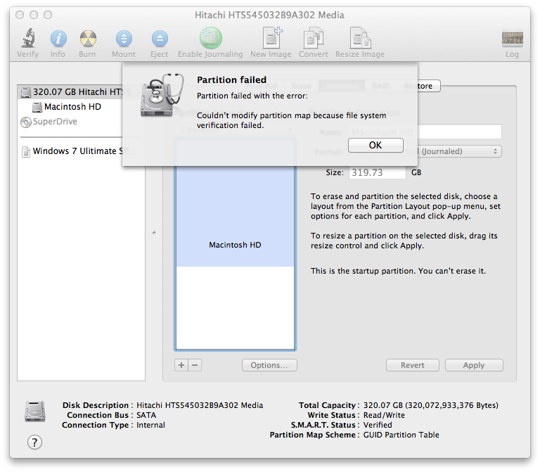Click the Resize Image icon
This screenshot has width=540, height=472.
(x=360, y=38)
